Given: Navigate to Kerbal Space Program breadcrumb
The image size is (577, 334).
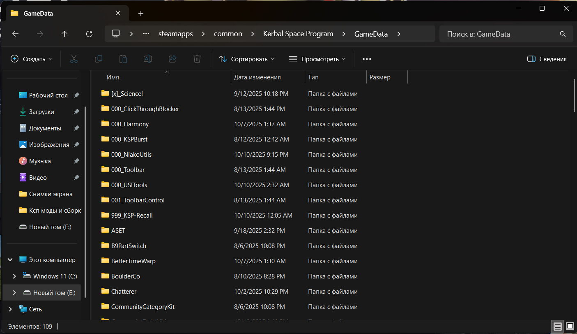Looking at the screenshot, I should coord(298,34).
